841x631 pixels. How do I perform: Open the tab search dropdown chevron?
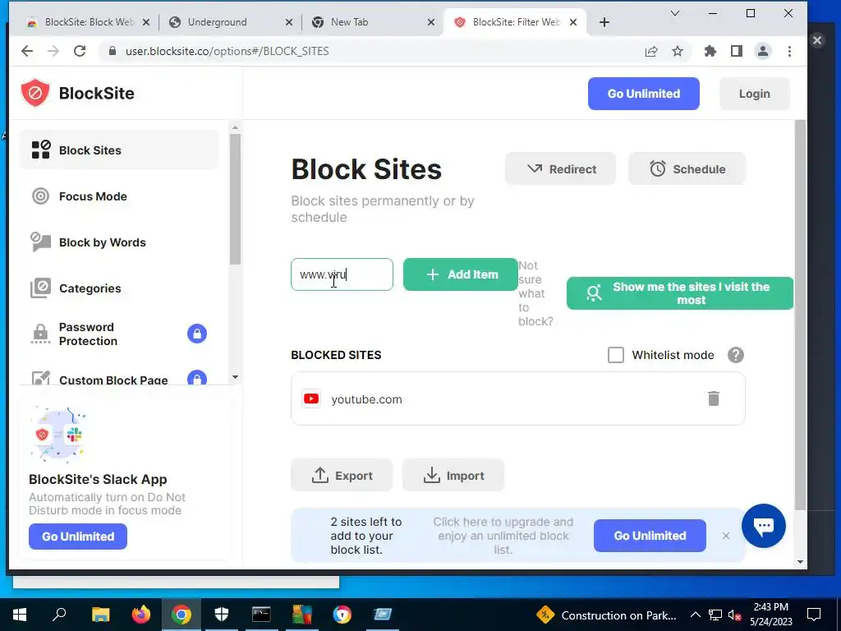[x=675, y=13]
